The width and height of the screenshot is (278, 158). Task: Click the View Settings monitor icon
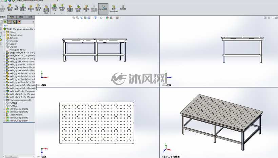coord(117,18)
